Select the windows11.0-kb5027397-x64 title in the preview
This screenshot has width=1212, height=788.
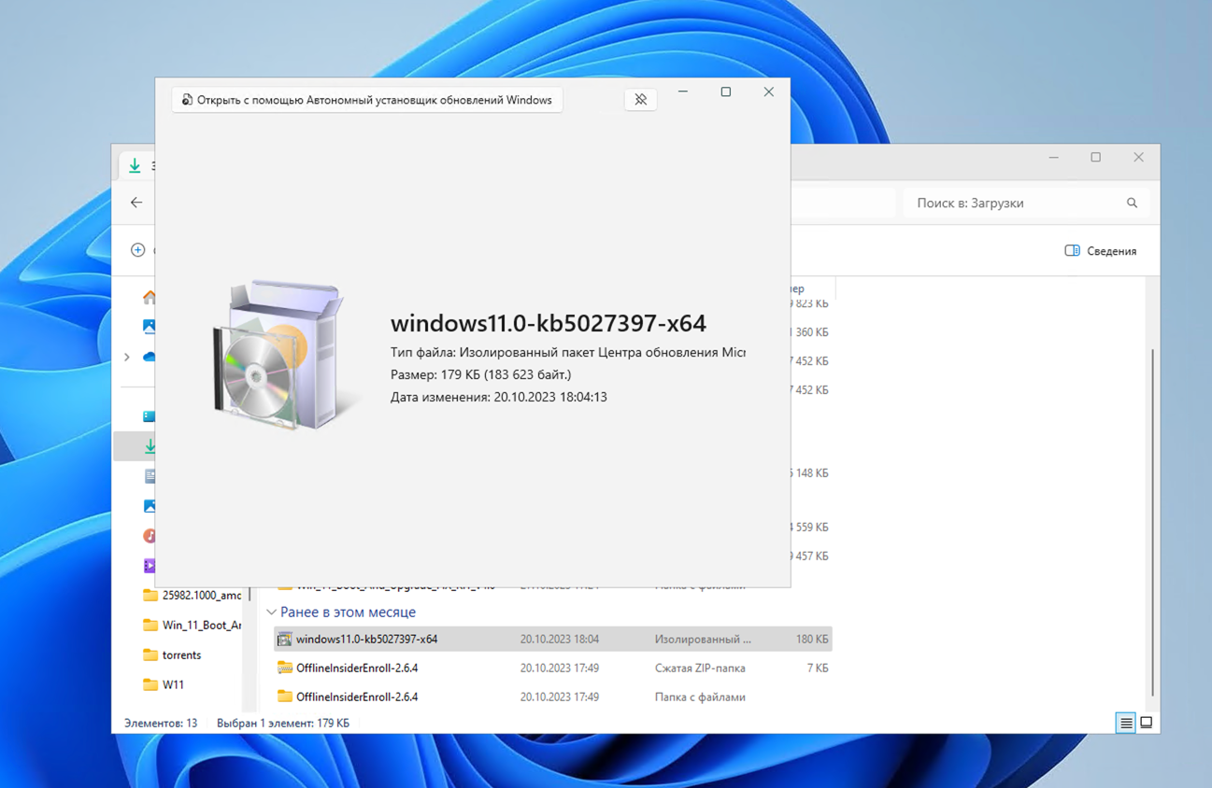[549, 323]
